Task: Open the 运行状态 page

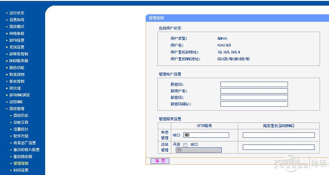Action: point(17,13)
